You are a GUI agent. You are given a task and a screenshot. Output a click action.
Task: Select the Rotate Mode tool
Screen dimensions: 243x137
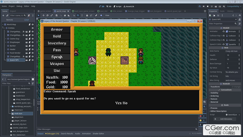click(x=47, y=15)
